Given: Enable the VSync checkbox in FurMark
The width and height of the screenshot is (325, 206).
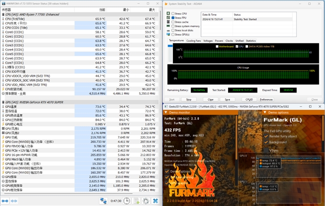Looking at the screenshot, I should [x=266, y=150].
